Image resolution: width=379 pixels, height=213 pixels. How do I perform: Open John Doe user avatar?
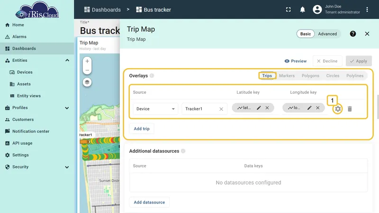(x=317, y=9)
